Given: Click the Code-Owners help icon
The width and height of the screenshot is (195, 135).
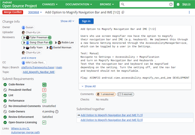Looking at the screenshot, I should click(x=57, y=111).
